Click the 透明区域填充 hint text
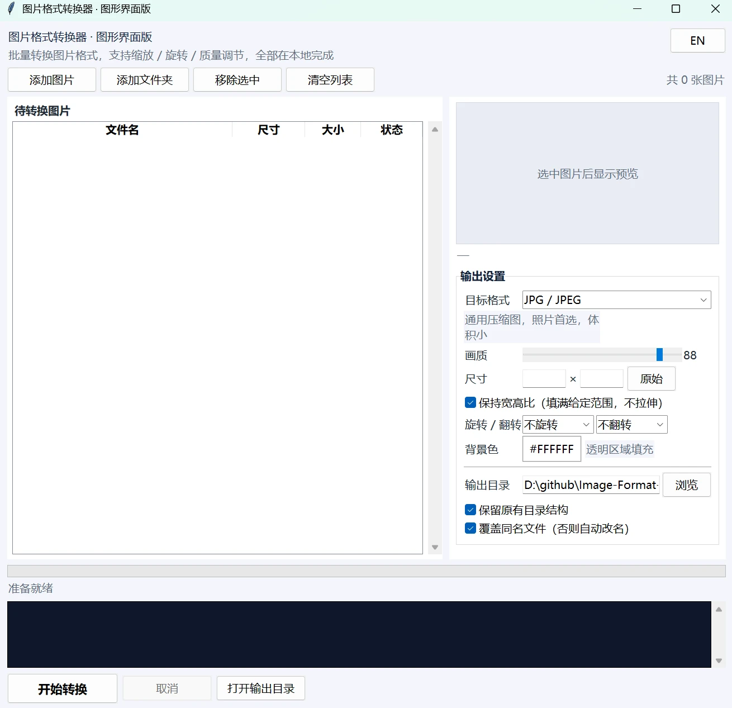Image resolution: width=732 pixels, height=708 pixels. [620, 449]
